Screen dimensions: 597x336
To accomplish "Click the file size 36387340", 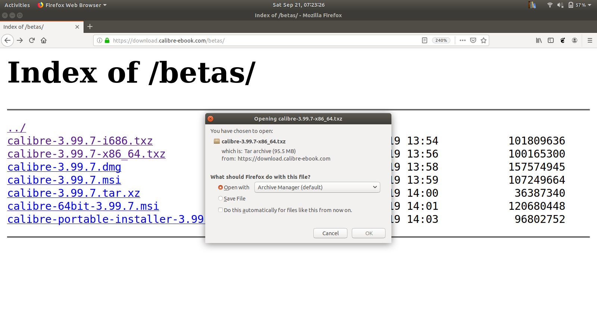I will click(540, 193).
